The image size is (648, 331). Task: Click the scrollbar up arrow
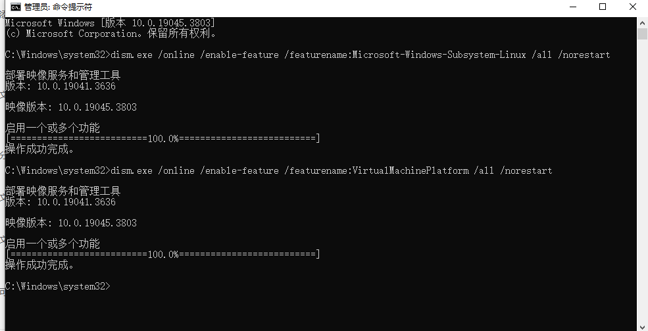pos(642,22)
